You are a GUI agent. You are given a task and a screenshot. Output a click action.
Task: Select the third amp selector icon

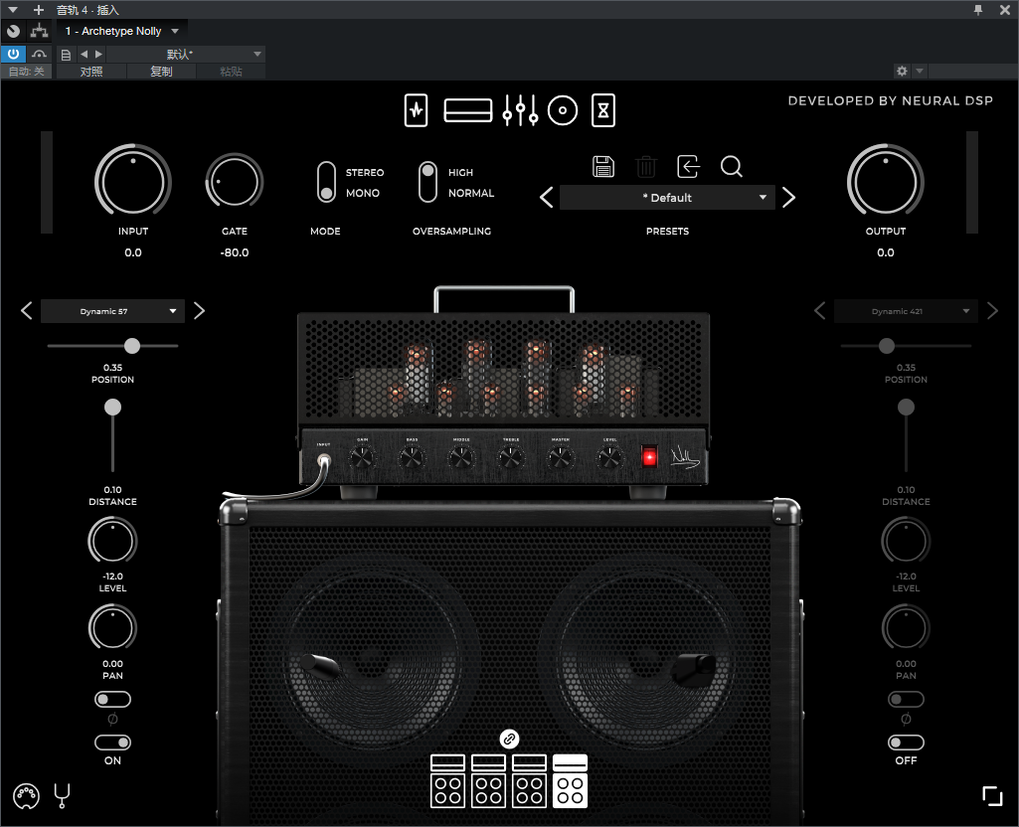[x=530, y=781]
